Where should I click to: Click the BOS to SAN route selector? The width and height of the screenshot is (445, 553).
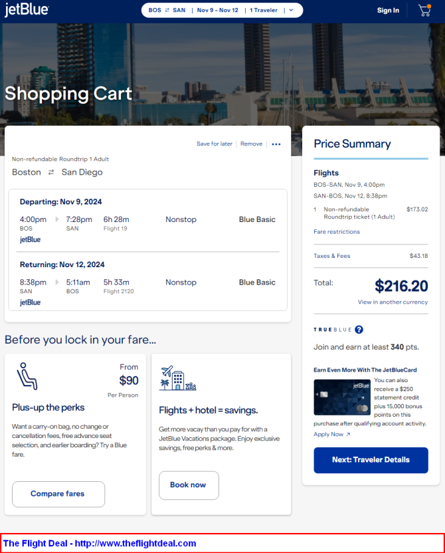point(167,10)
